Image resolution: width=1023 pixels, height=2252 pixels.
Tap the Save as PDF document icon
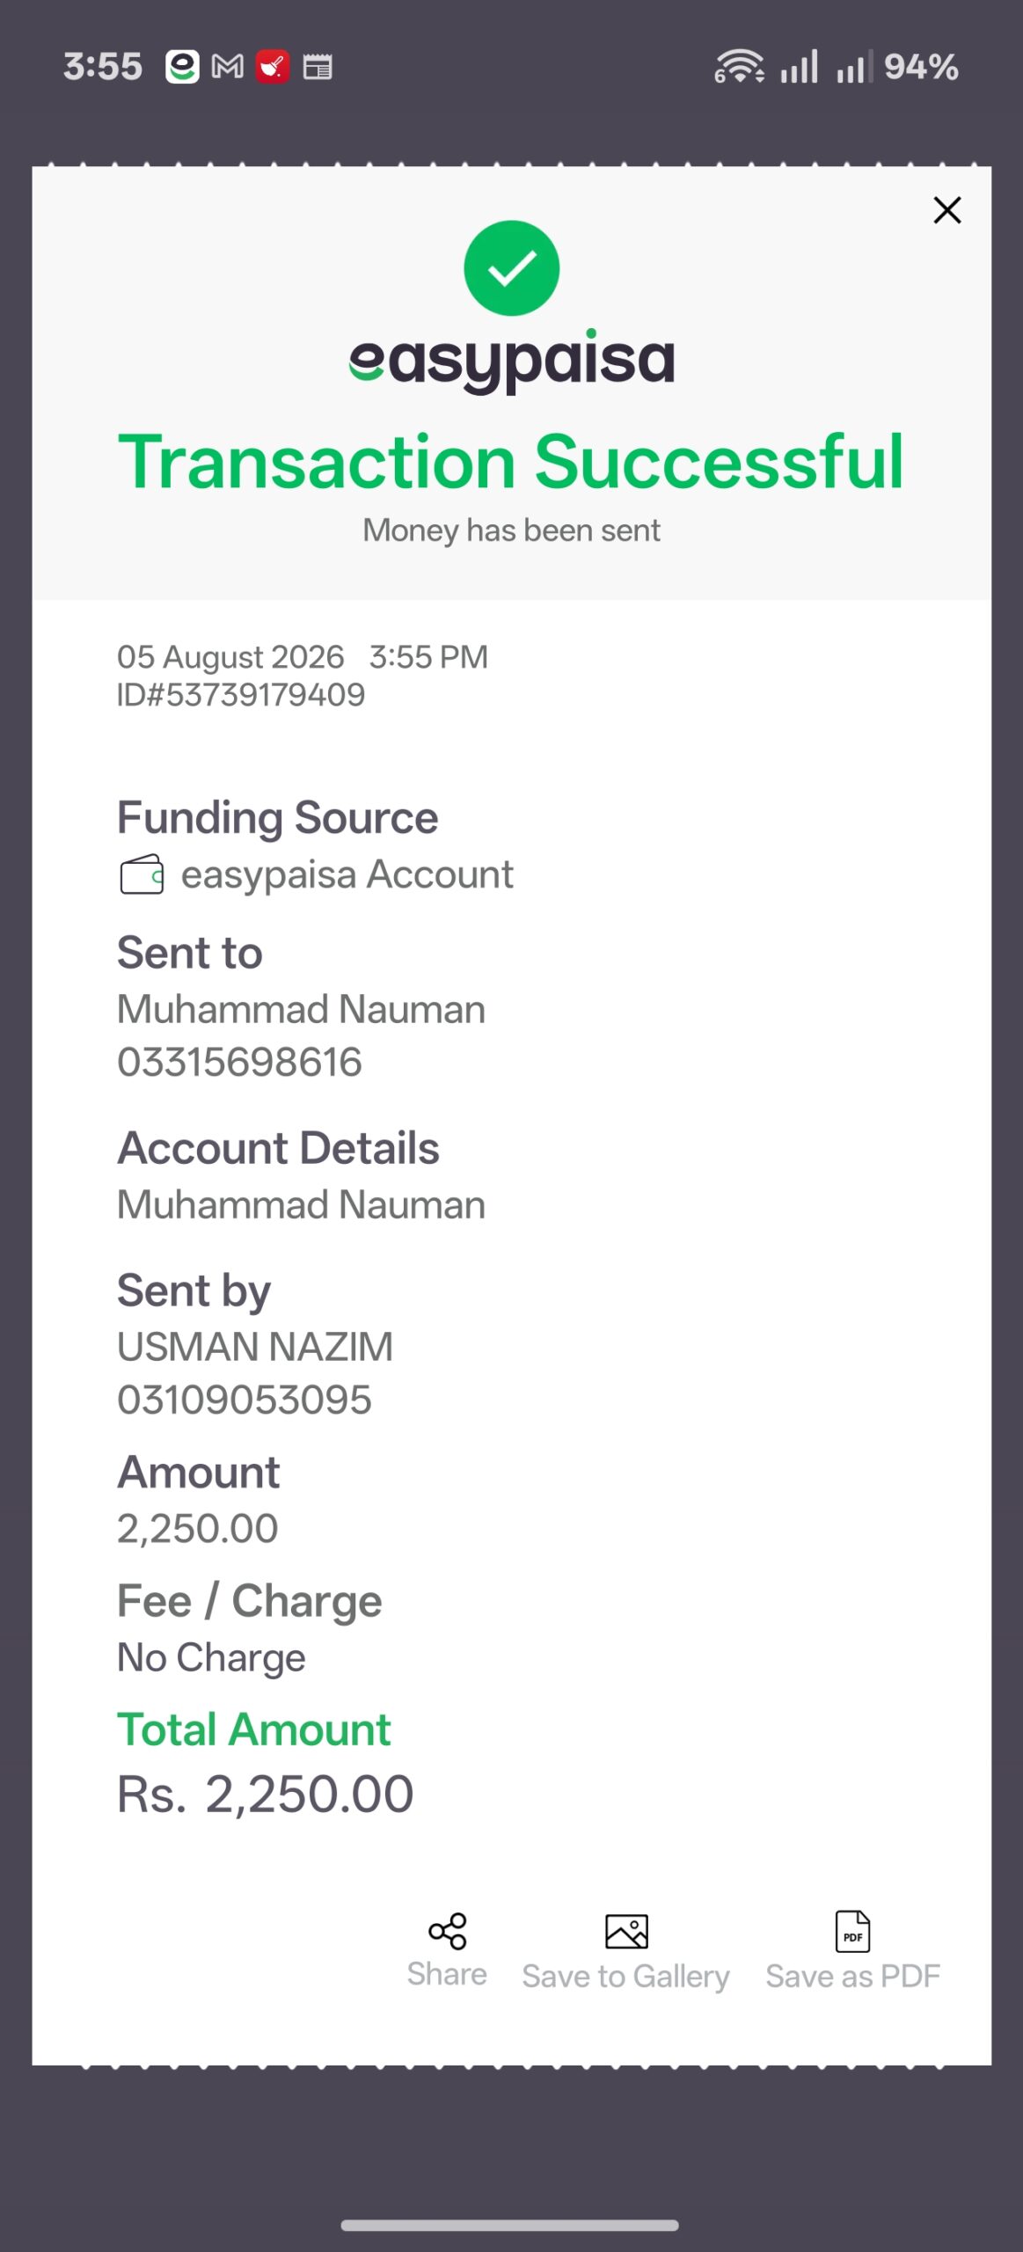tap(852, 1931)
